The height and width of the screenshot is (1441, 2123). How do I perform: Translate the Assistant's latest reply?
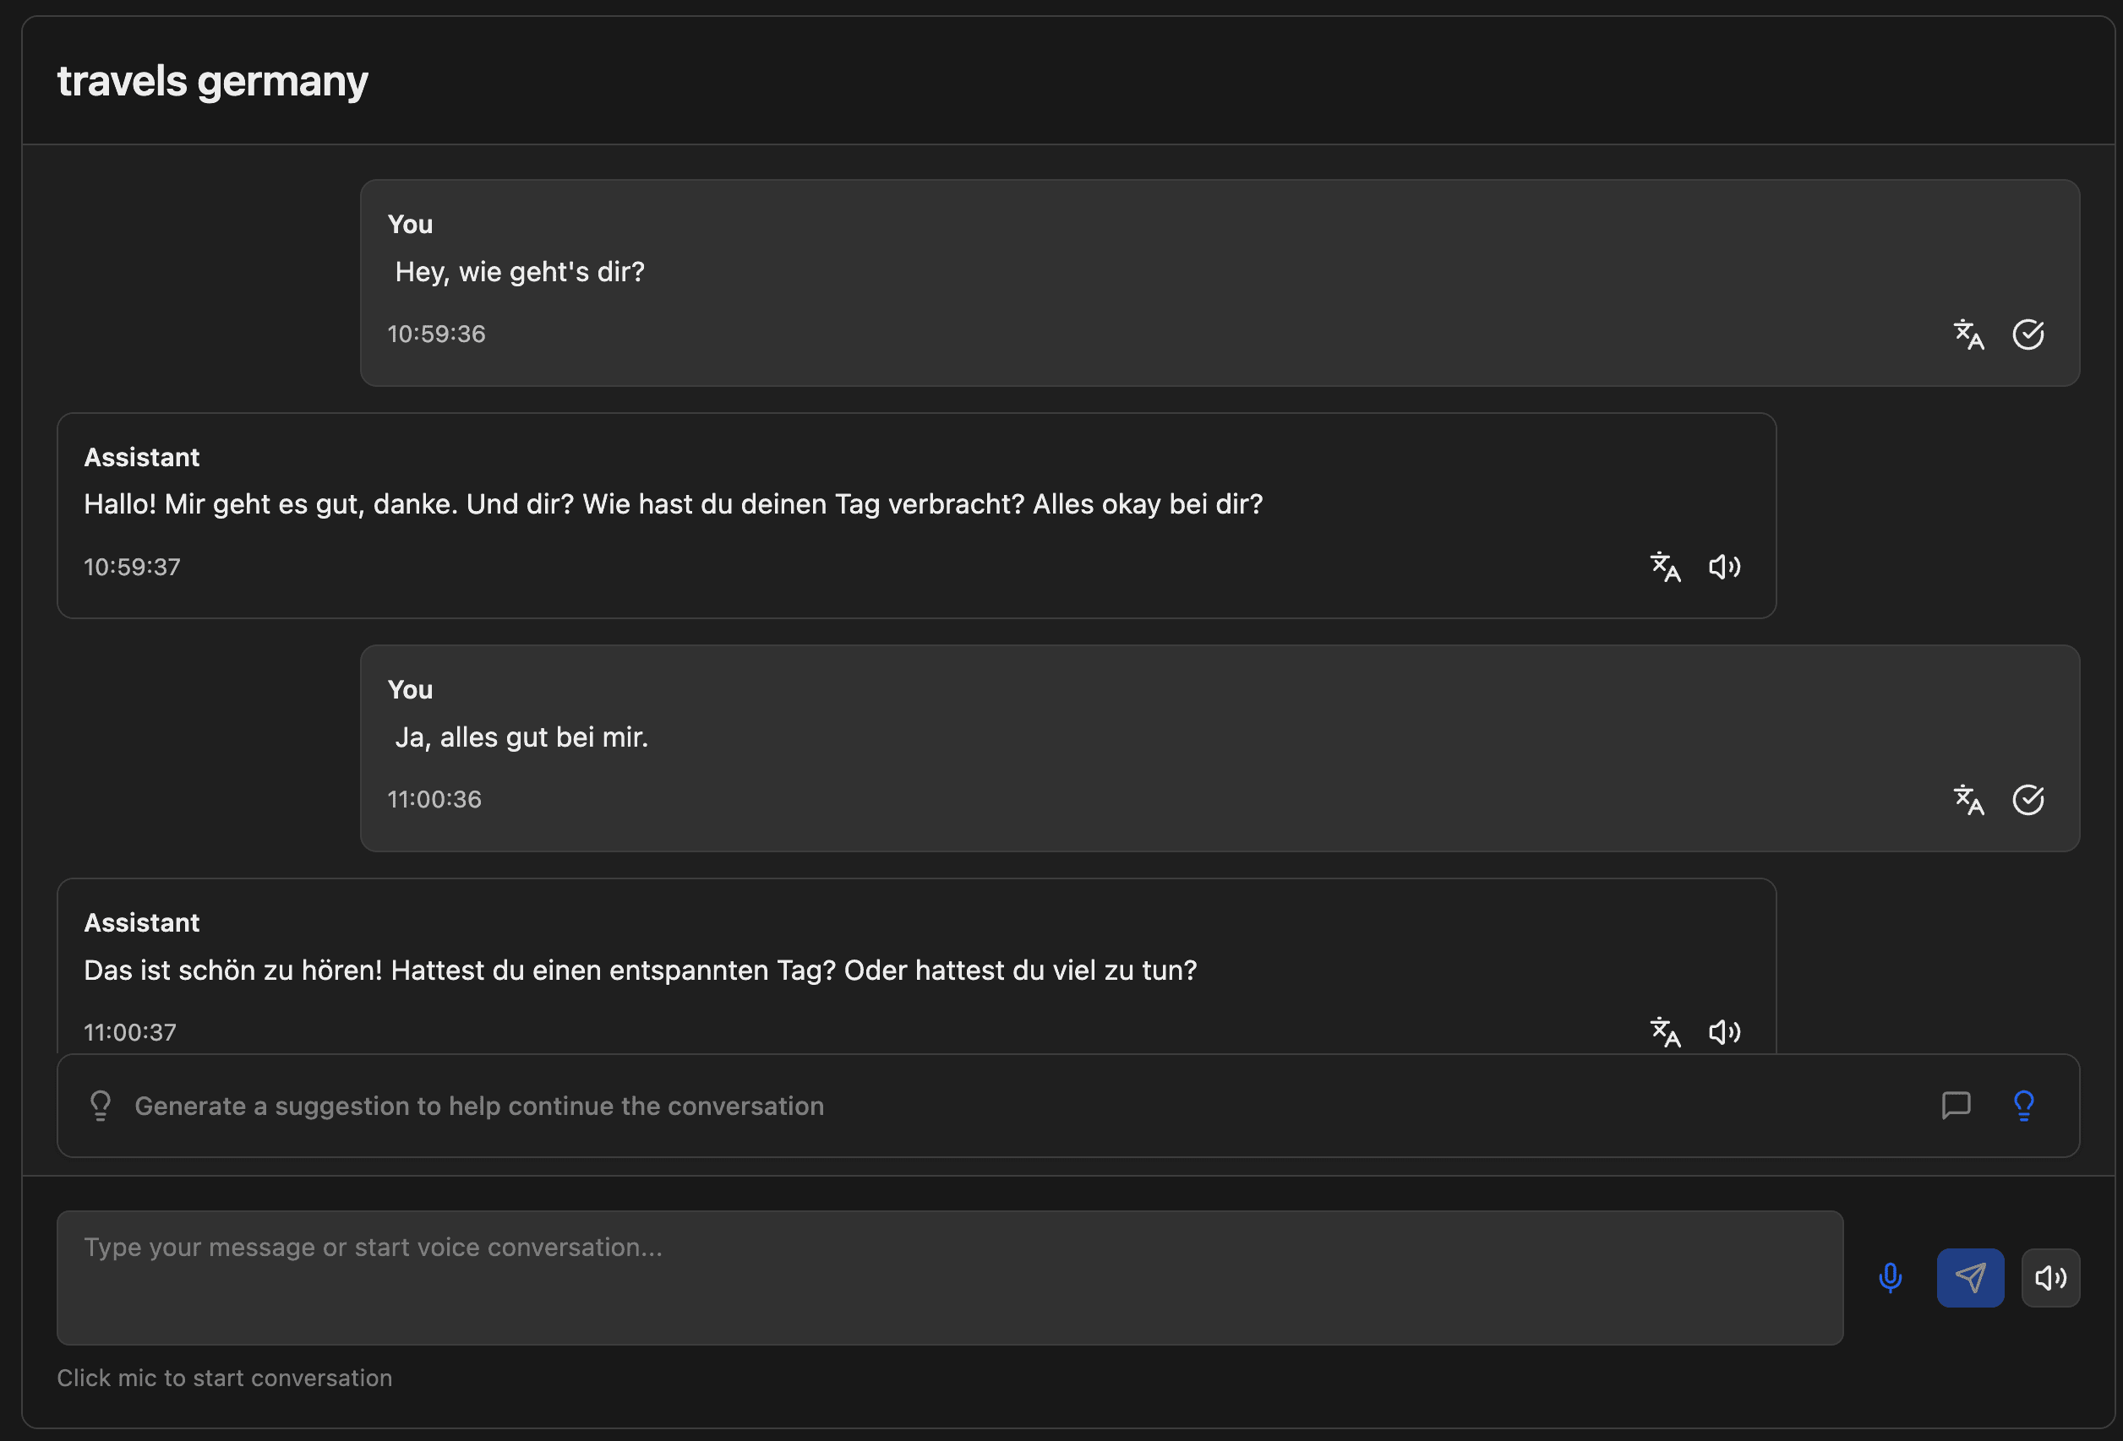tap(1665, 1032)
